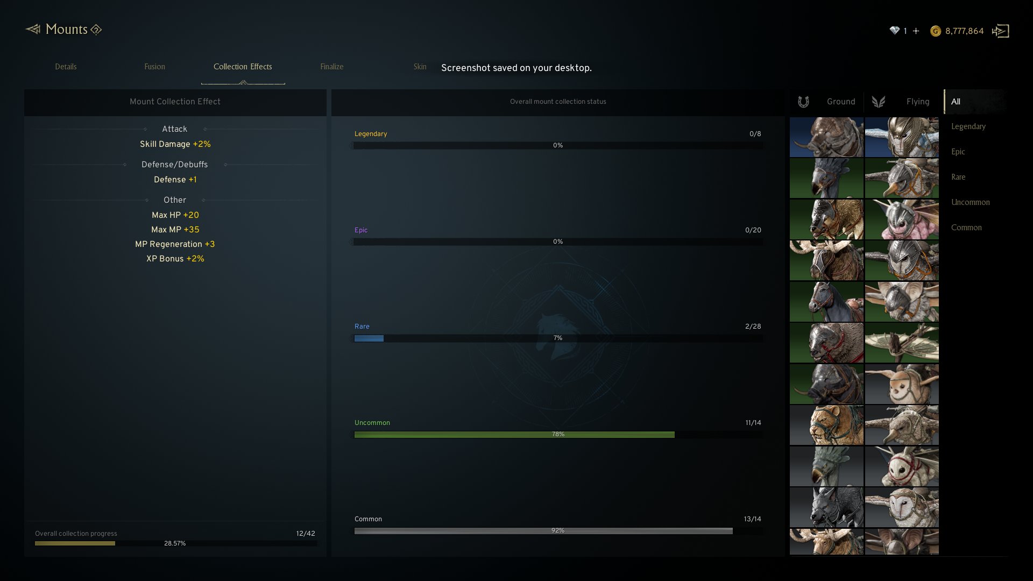1033x581 pixels.
Task: Click the Epic 0% progress bar
Action: [558, 242]
